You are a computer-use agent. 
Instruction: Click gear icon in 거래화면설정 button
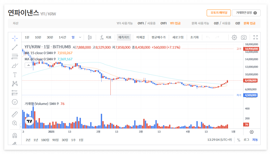(255, 13)
